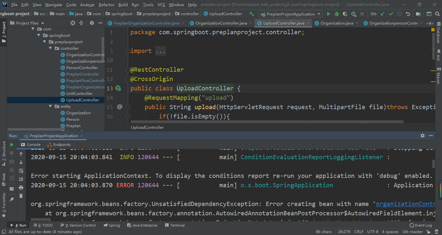Collapse the springboot folder
Screen dimensions: 442x235
point(39,36)
